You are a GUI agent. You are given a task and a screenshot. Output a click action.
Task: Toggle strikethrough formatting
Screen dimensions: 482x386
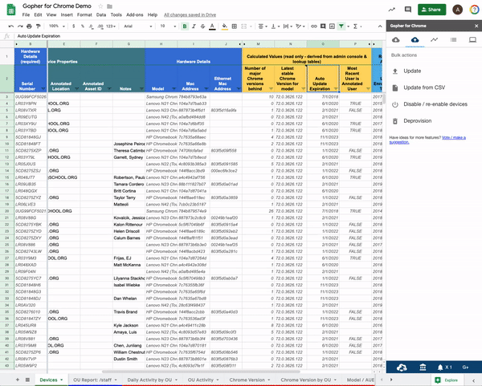click(203, 26)
